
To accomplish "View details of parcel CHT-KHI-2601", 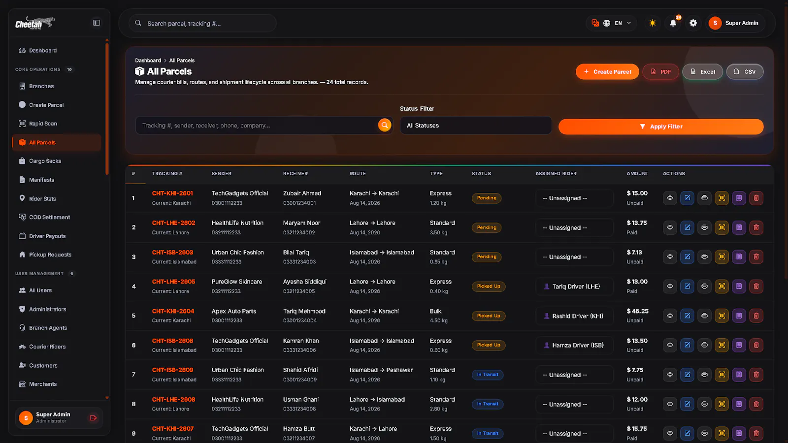I will (x=670, y=198).
